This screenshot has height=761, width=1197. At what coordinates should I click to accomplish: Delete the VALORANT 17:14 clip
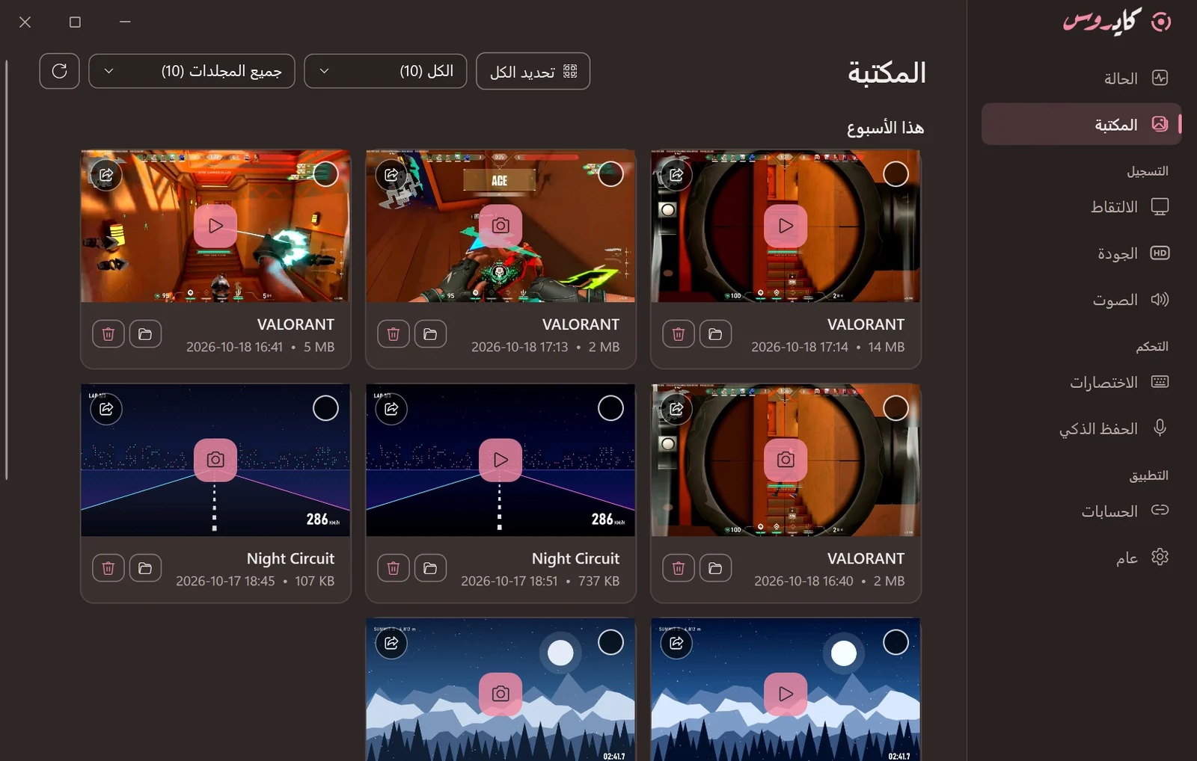point(679,334)
